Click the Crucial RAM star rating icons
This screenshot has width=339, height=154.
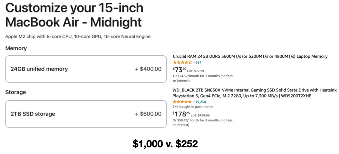pos(182,63)
